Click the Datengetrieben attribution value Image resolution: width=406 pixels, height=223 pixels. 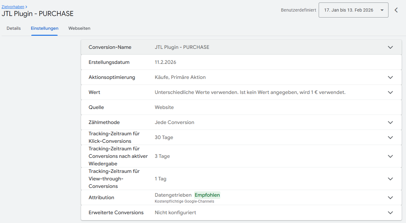(x=173, y=195)
